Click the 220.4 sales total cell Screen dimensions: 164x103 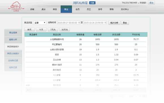[98, 80]
